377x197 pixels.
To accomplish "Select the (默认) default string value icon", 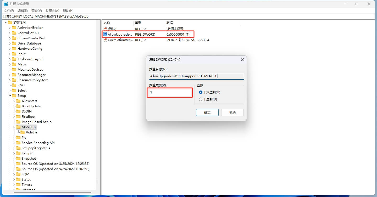I will tap(105, 29).
